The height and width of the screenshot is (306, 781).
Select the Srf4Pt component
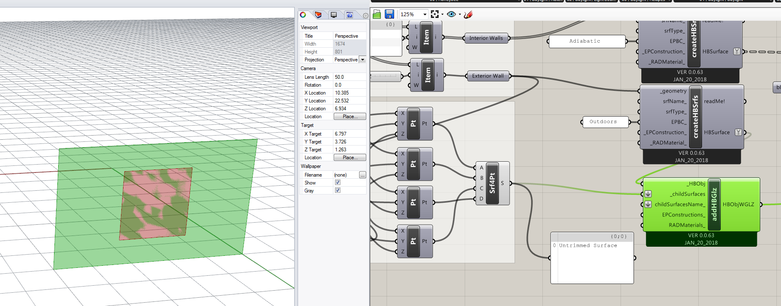492,183
